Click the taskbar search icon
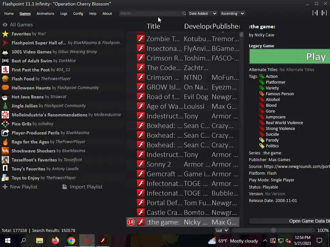This screenshot has height=247, width=330. pyautogui.click(x=23, y=241)
